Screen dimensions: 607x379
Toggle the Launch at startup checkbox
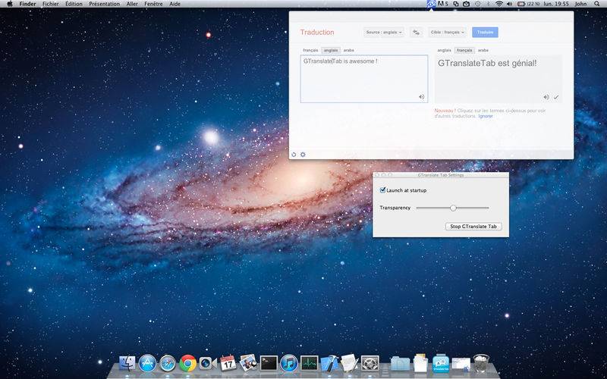(x=383, y=190)
